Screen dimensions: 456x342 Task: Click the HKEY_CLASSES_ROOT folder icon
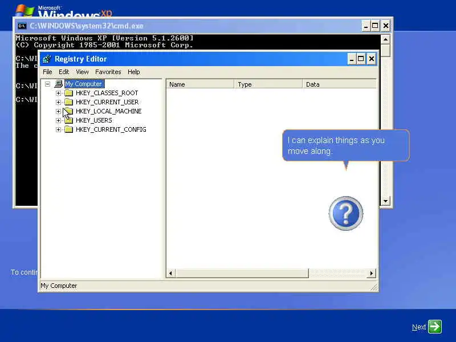68,93
